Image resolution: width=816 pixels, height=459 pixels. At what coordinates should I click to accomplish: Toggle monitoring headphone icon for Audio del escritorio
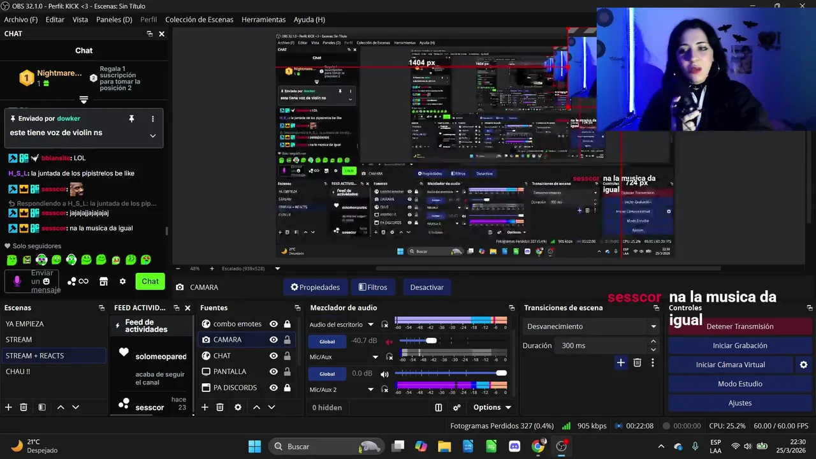pyautogui.click(x=384, y=324)
